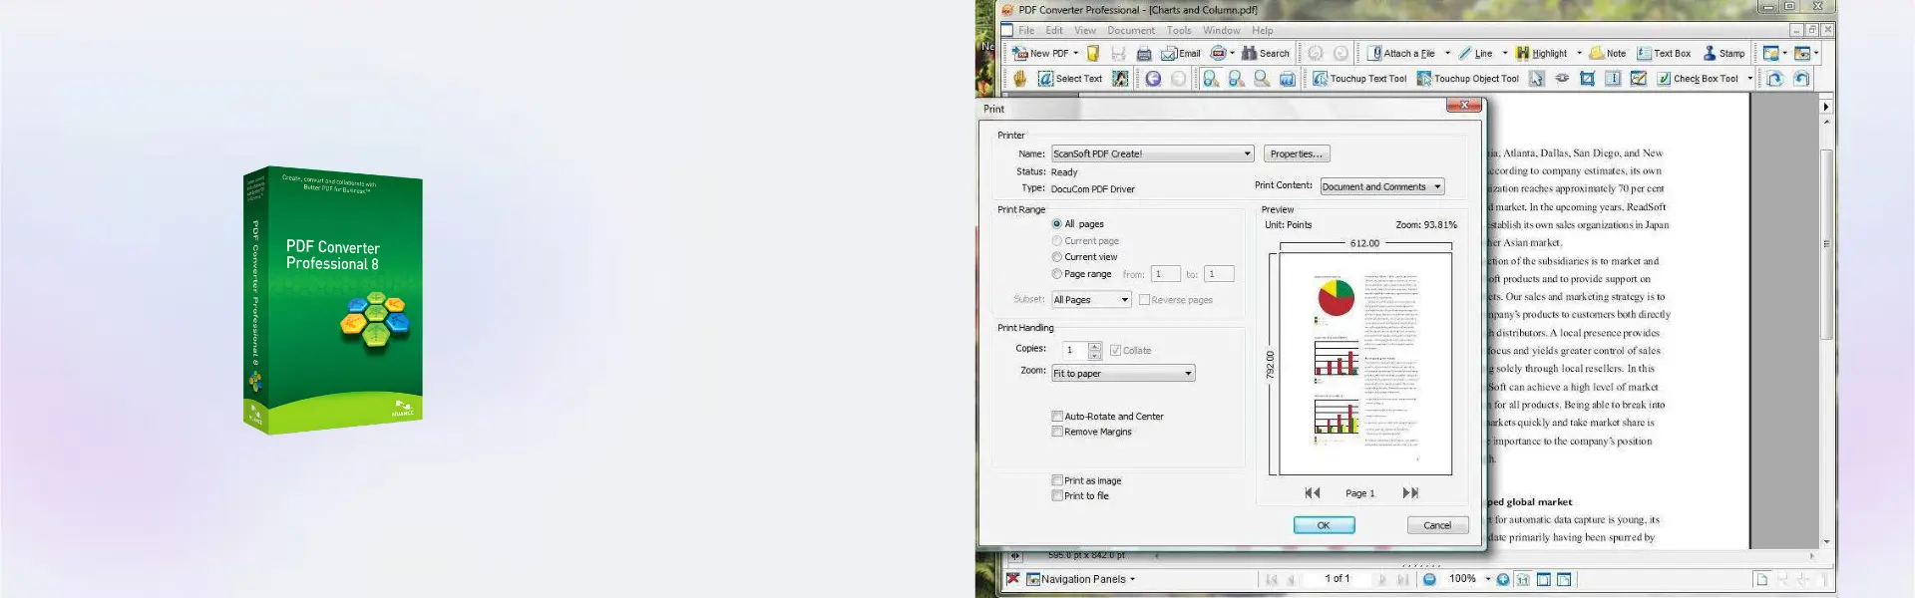Screen dimensions: 1915x598
Task: Close the Print dialog with X
Action: [x=1463, y=106]
